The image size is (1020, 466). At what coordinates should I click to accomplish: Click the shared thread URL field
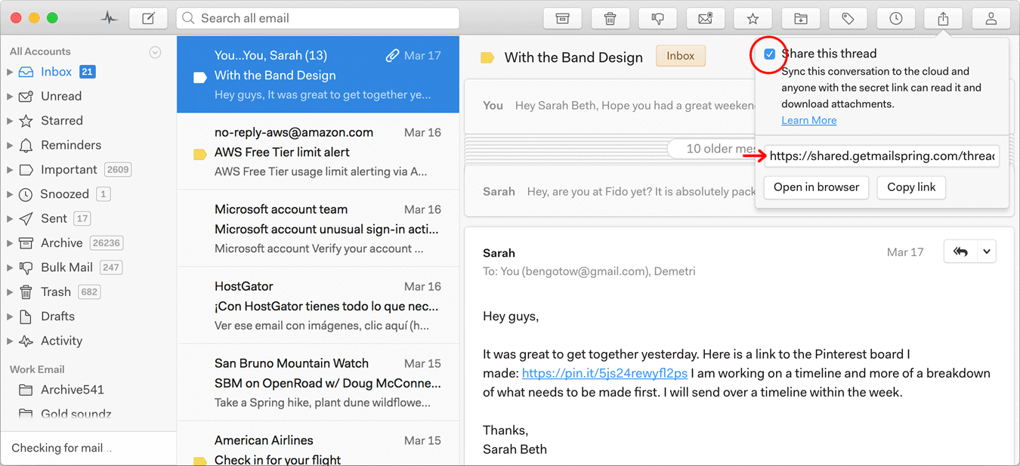point(881,156)
